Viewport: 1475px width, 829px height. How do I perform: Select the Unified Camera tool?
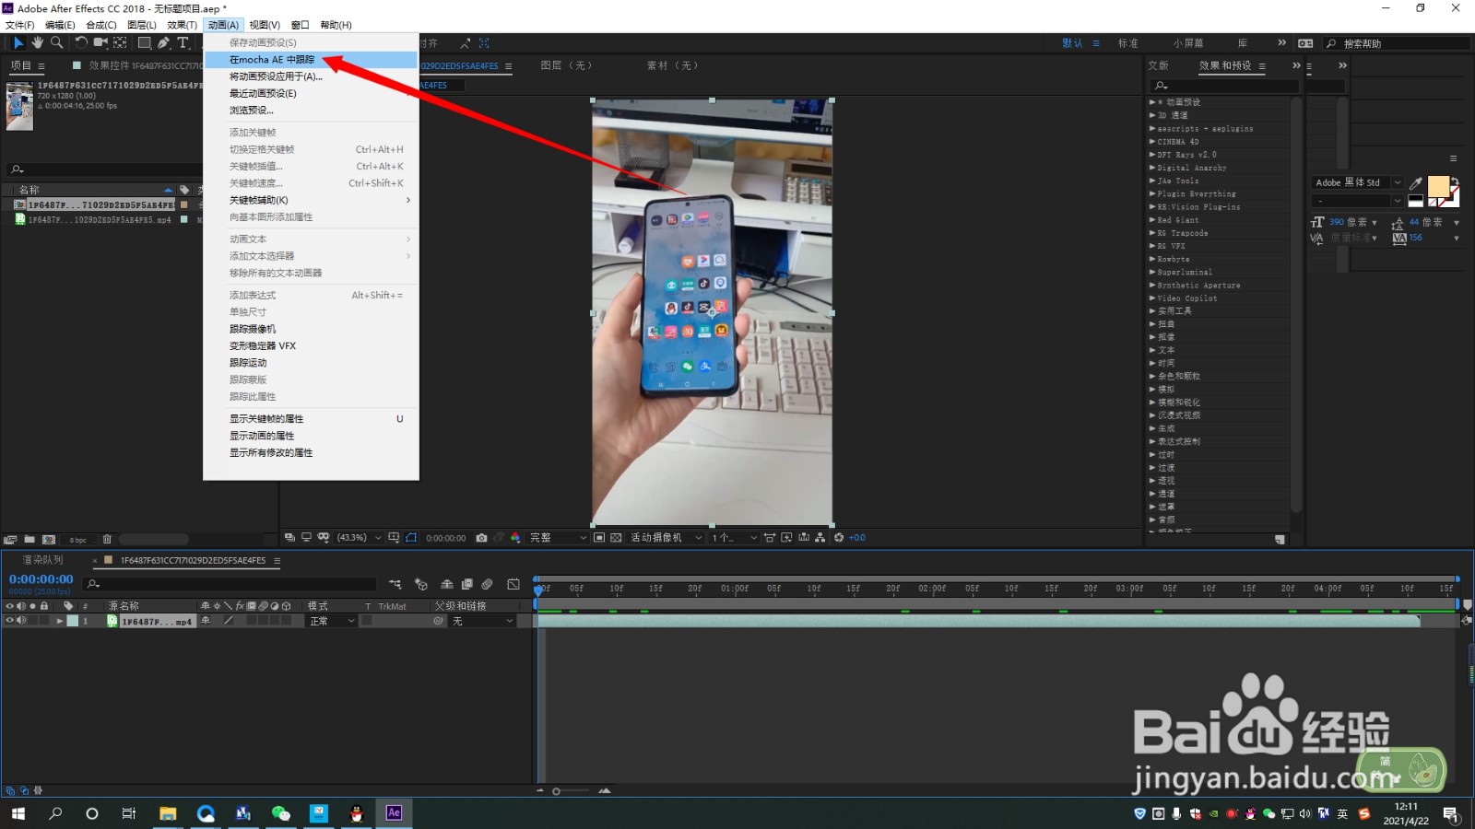[100, 42]
